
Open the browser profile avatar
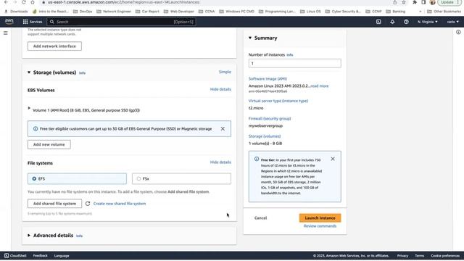[433, 2]
